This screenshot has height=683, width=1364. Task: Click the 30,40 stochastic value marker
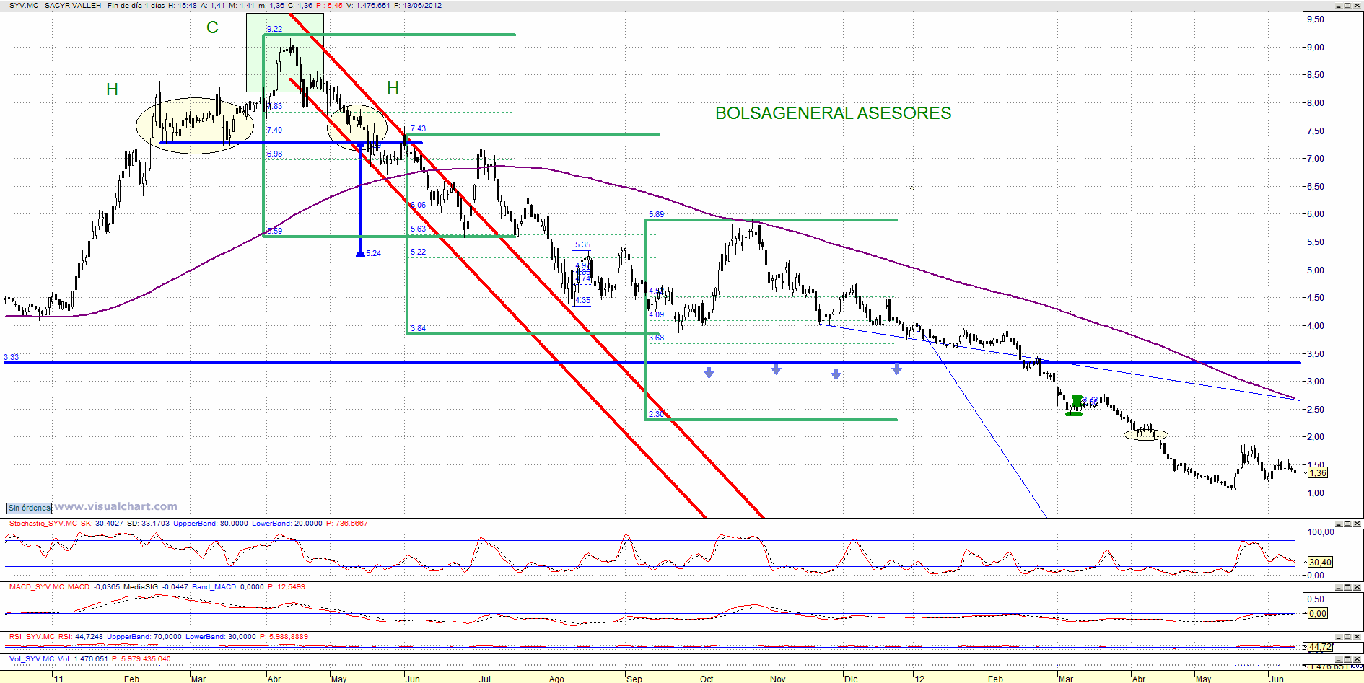tap(1320, 562)
